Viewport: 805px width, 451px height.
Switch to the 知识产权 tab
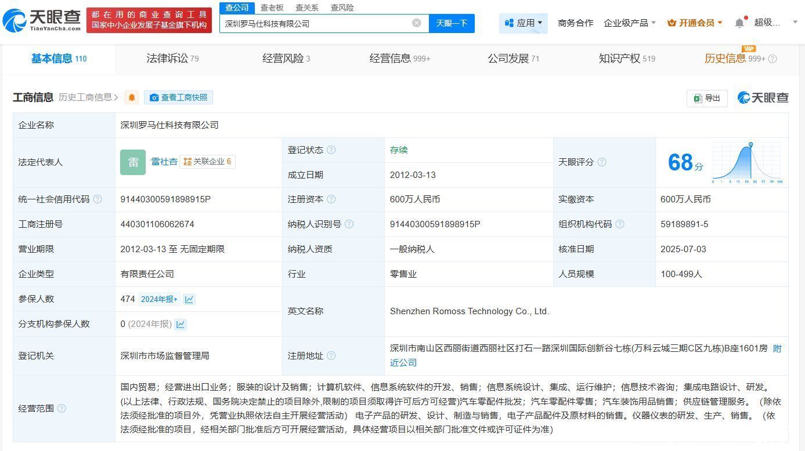[x=626, y=59]
